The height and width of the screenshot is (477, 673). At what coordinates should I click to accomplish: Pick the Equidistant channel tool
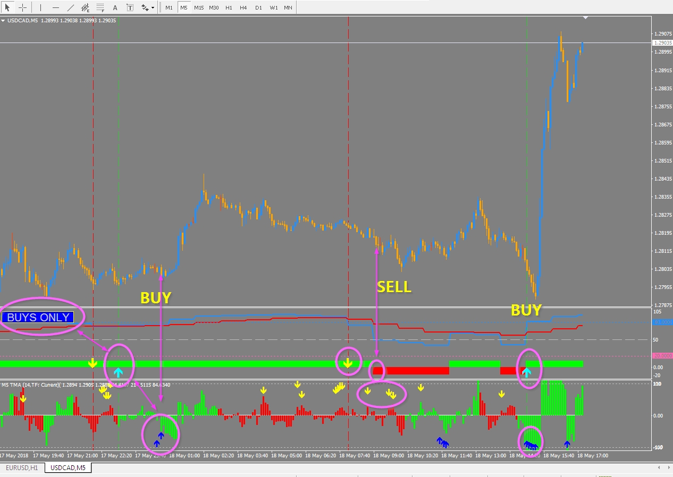click(86, 7)
